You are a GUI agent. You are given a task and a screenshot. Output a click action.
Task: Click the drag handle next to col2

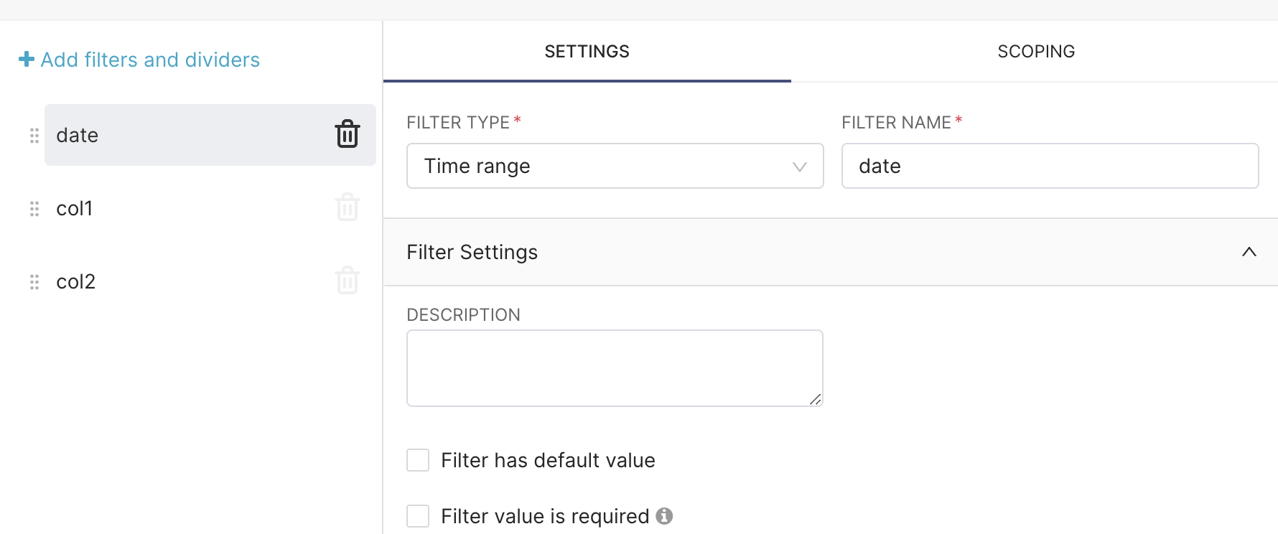click(x=33, y=282)
